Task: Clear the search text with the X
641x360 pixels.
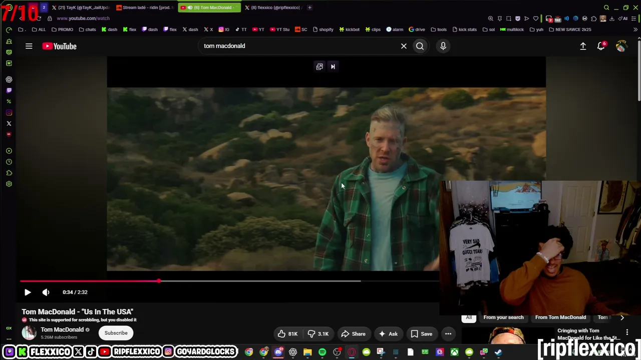Action: (404, 46)
